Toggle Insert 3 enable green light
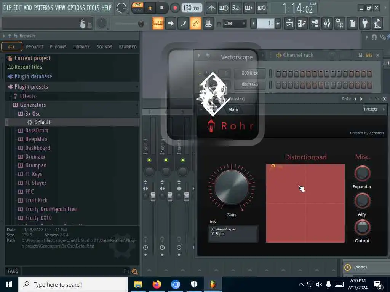The width and height of the screenshot is (390, 292). click(x=149, y=160)
